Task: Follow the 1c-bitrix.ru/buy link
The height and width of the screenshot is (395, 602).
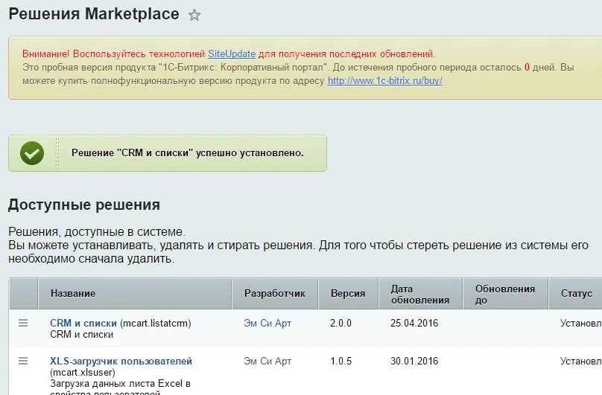Action: tap(384, 80)
